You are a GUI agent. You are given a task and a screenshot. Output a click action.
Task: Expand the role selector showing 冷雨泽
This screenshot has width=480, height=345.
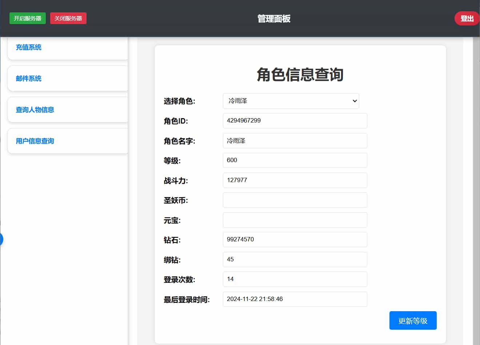tap(291, 101)
